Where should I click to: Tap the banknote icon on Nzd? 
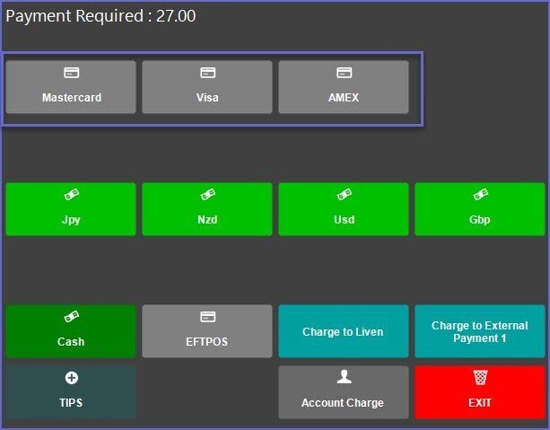click(207, 195)
